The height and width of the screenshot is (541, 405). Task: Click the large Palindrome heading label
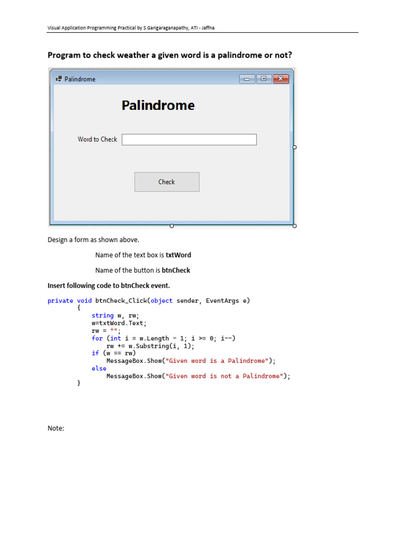click(158, 105)
